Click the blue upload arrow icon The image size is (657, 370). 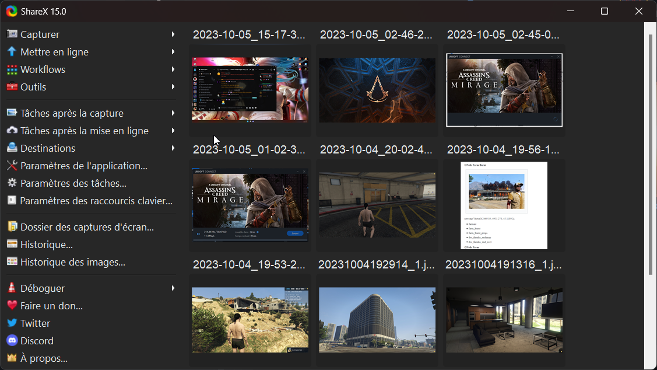[x=12, y=52]
